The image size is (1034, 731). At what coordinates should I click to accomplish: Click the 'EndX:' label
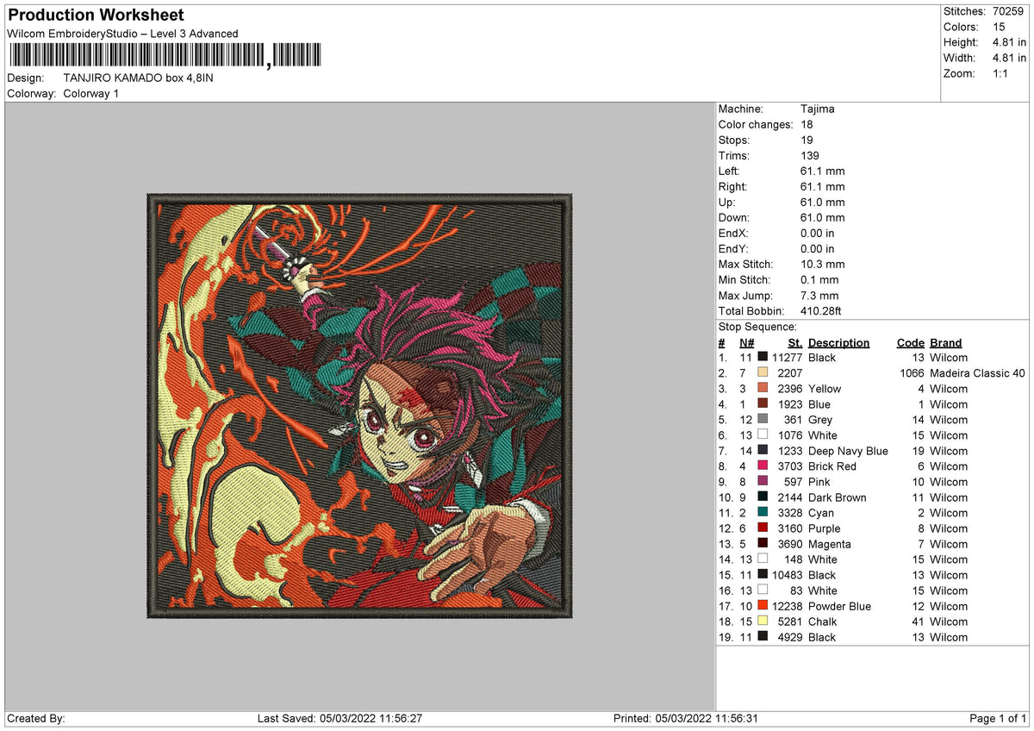pos(734,233)
